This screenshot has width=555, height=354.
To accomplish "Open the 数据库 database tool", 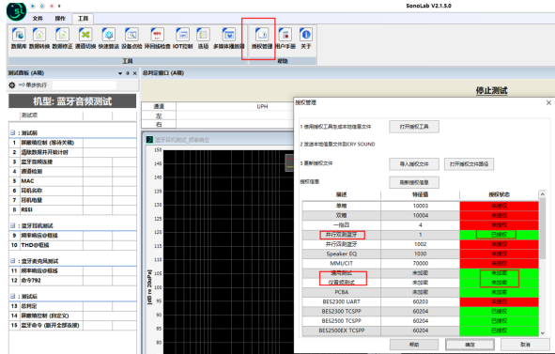I will pyautogui.click(x=19, y=38).
